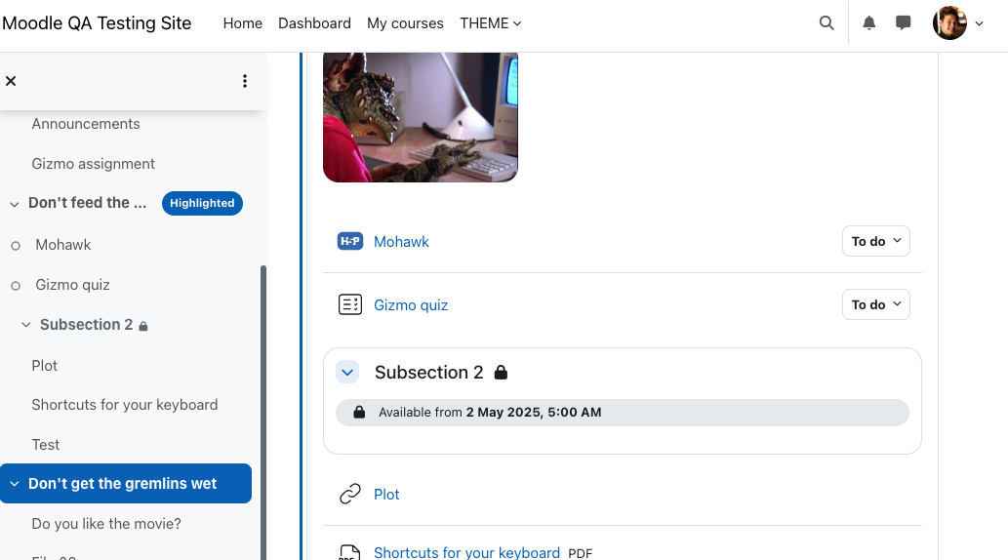Go to Home in top navigation
This screenshot has height=560, width=1008.
click(x=242, y=23)
